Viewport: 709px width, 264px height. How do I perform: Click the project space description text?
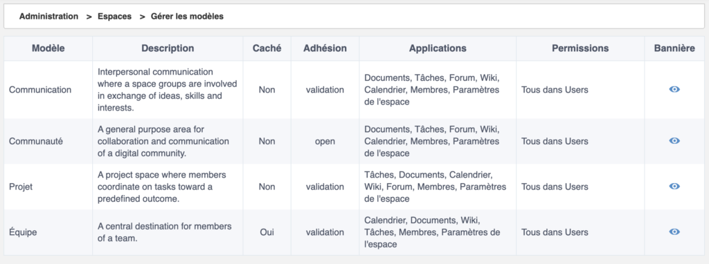pyautogui.click(x=162, y=187)
